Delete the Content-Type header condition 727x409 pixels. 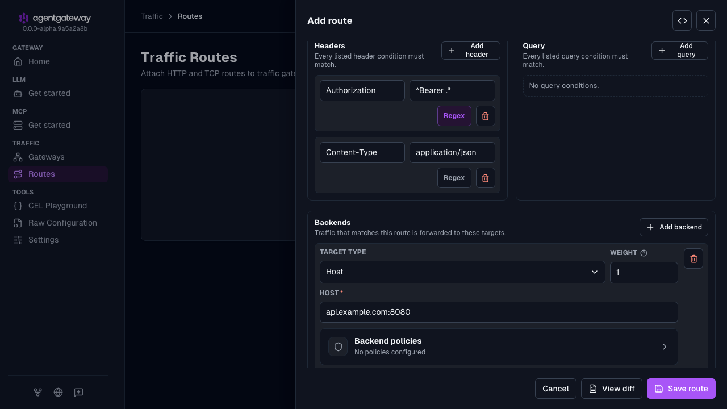pos(486,178)
